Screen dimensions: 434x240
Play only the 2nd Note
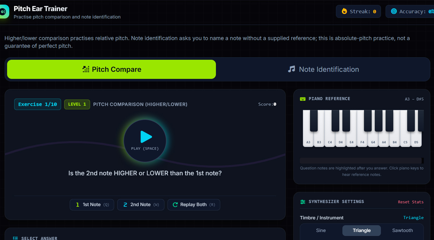[x=141, y=205]
